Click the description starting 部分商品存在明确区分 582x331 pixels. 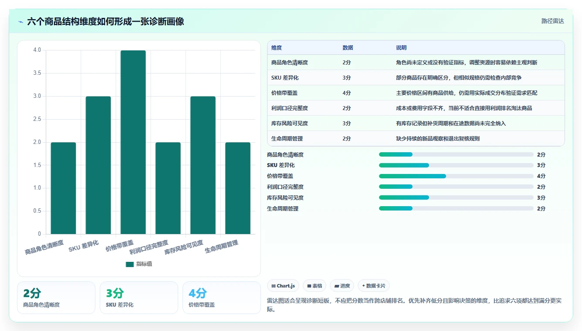tap(459, 77)
